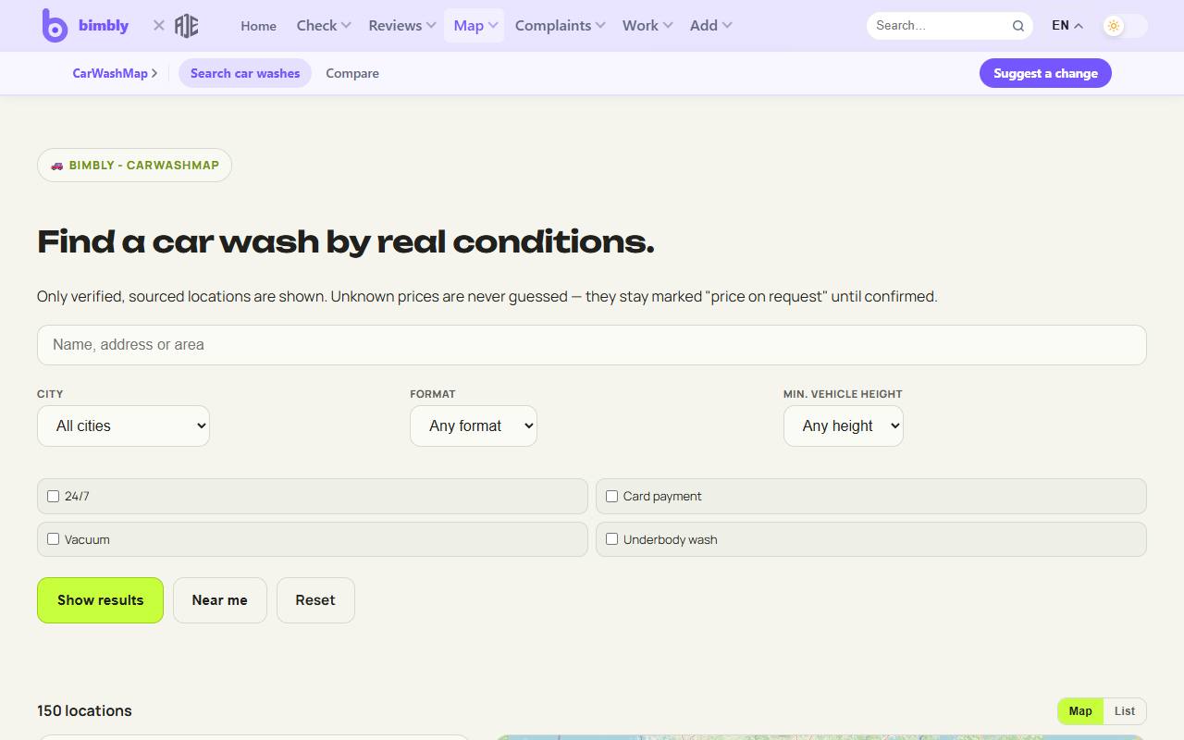Click the bimbly logo icon

(55, 26)
